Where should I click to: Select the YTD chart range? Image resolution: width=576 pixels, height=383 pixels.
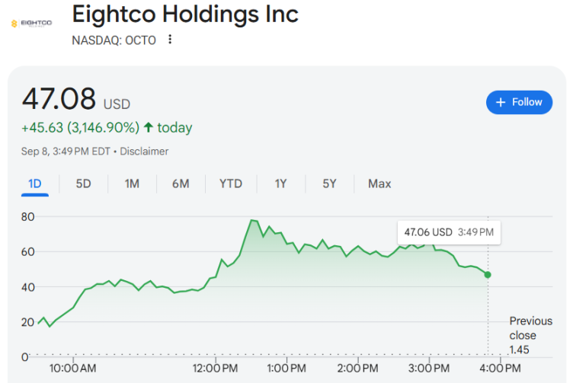click(x=230, y=184)
